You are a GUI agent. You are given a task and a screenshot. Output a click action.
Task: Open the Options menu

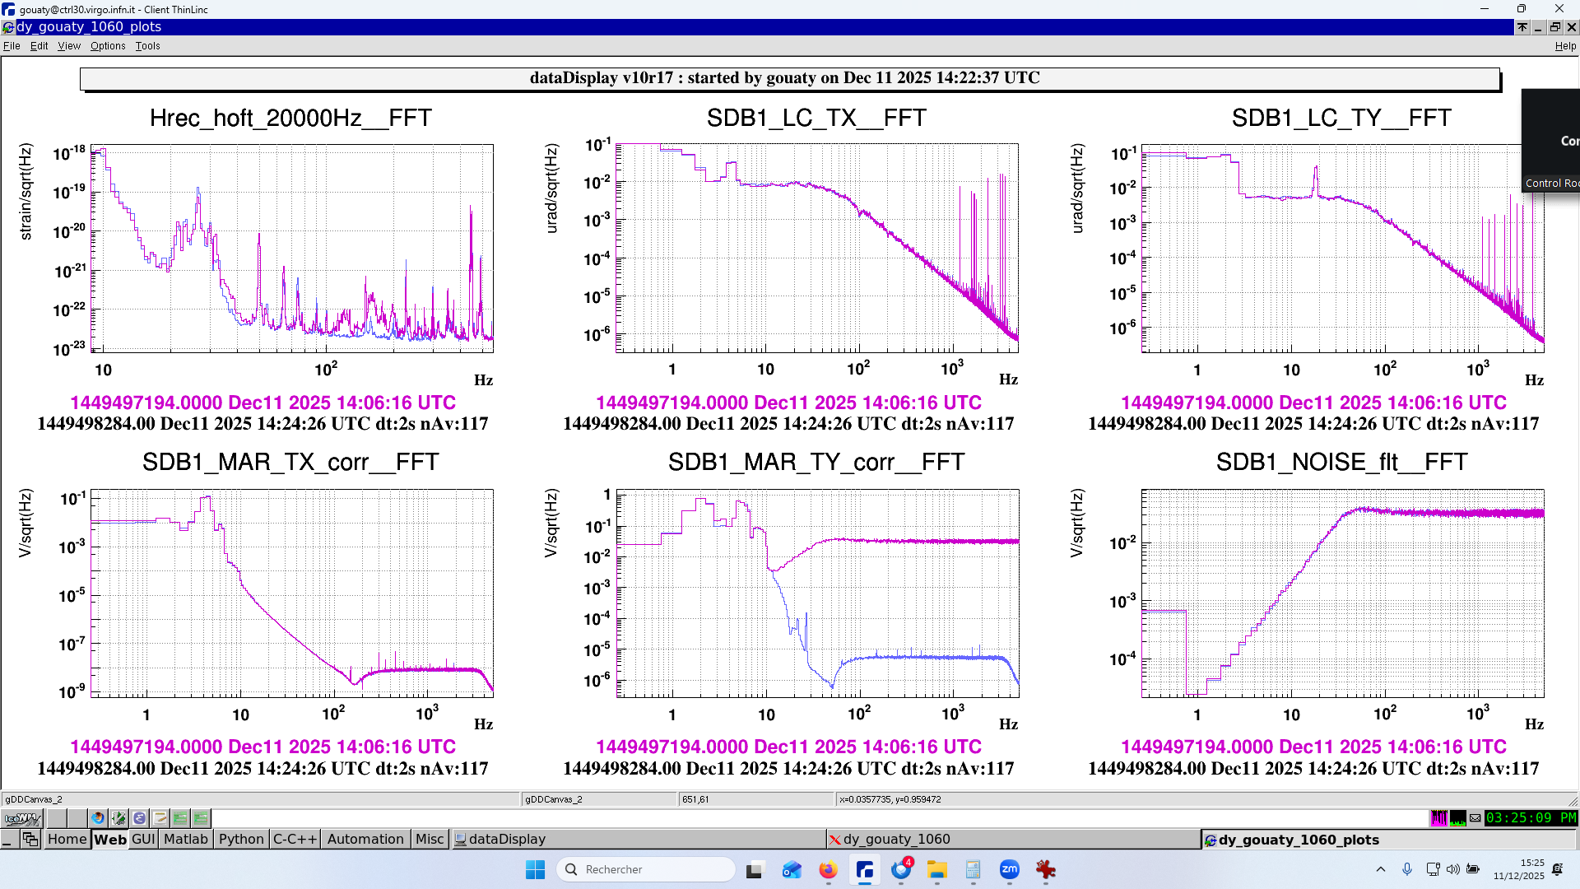(x=108, y=46)
